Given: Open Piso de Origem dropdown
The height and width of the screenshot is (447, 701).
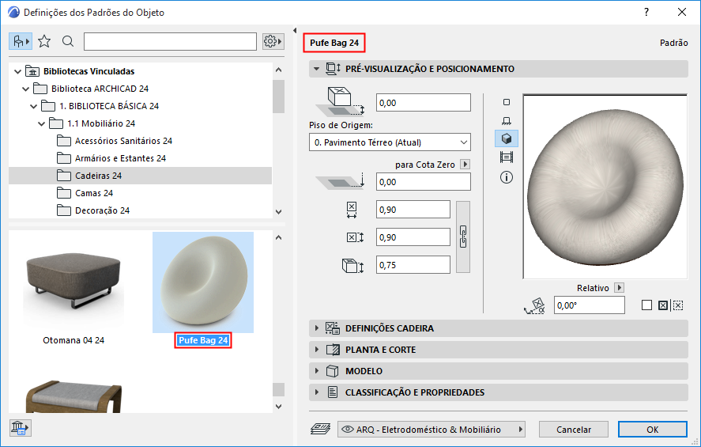Looking at the screenshot, I should [x=390, y=142].
